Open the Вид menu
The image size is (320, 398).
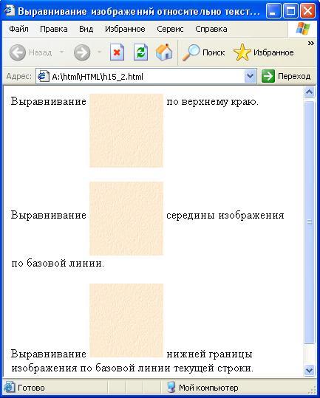(x=86, y=29)
